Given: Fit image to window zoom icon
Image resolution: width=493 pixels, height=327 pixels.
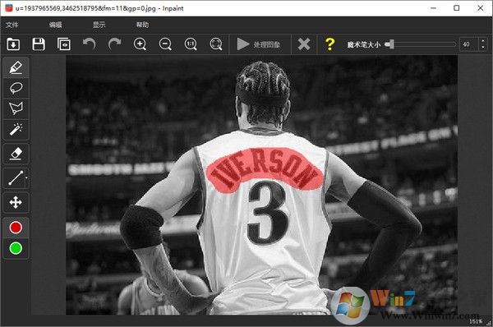Looking at the screenshot, I should (216, 44).
